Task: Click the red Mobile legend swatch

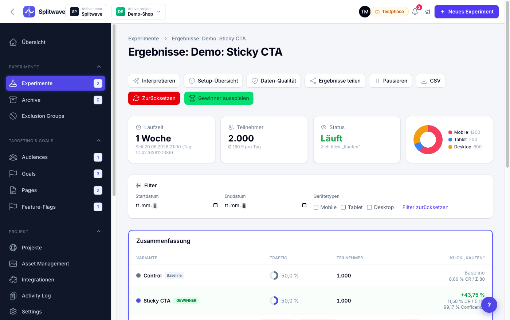Action: (450, 132)
